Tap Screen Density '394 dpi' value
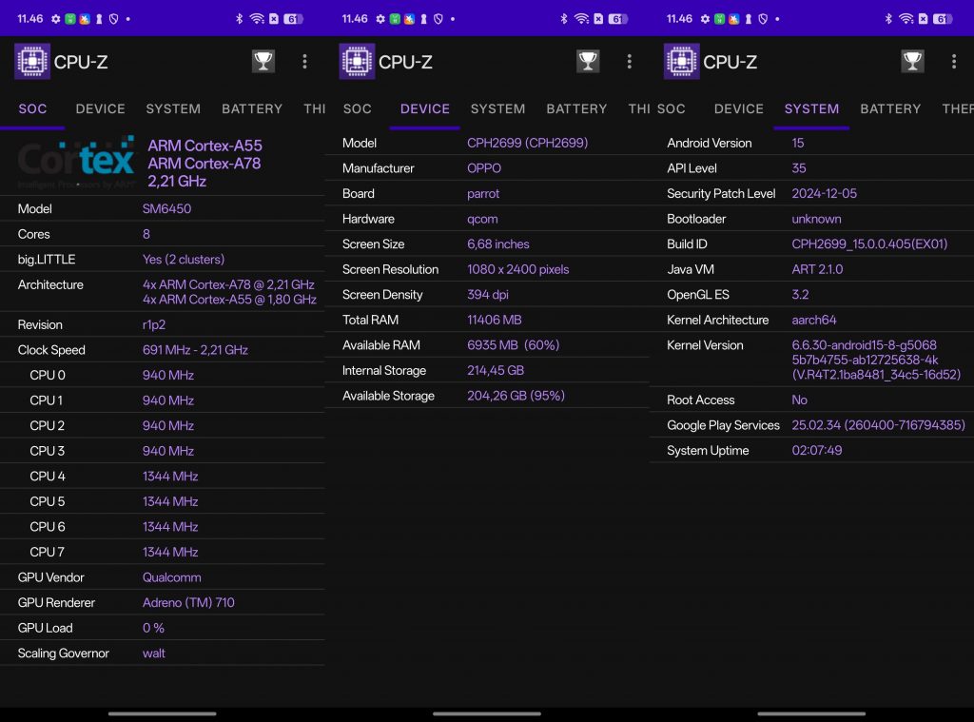The height and width of the screenshot is (722, 974). point(488,295)
